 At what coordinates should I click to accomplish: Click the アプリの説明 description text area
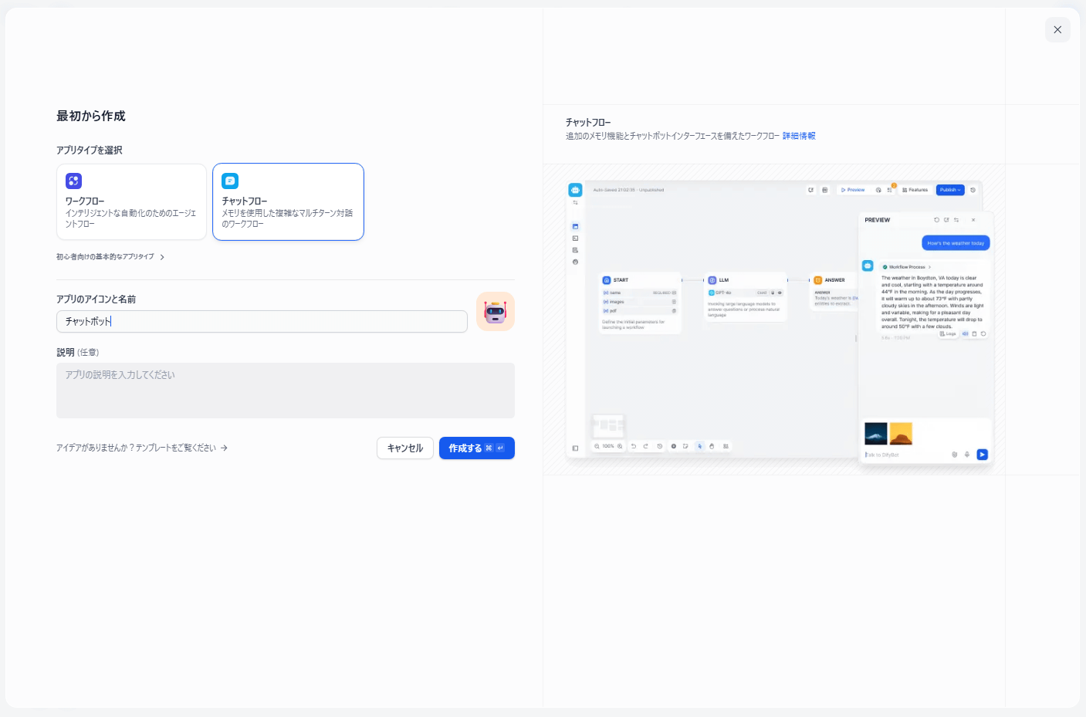285,391
